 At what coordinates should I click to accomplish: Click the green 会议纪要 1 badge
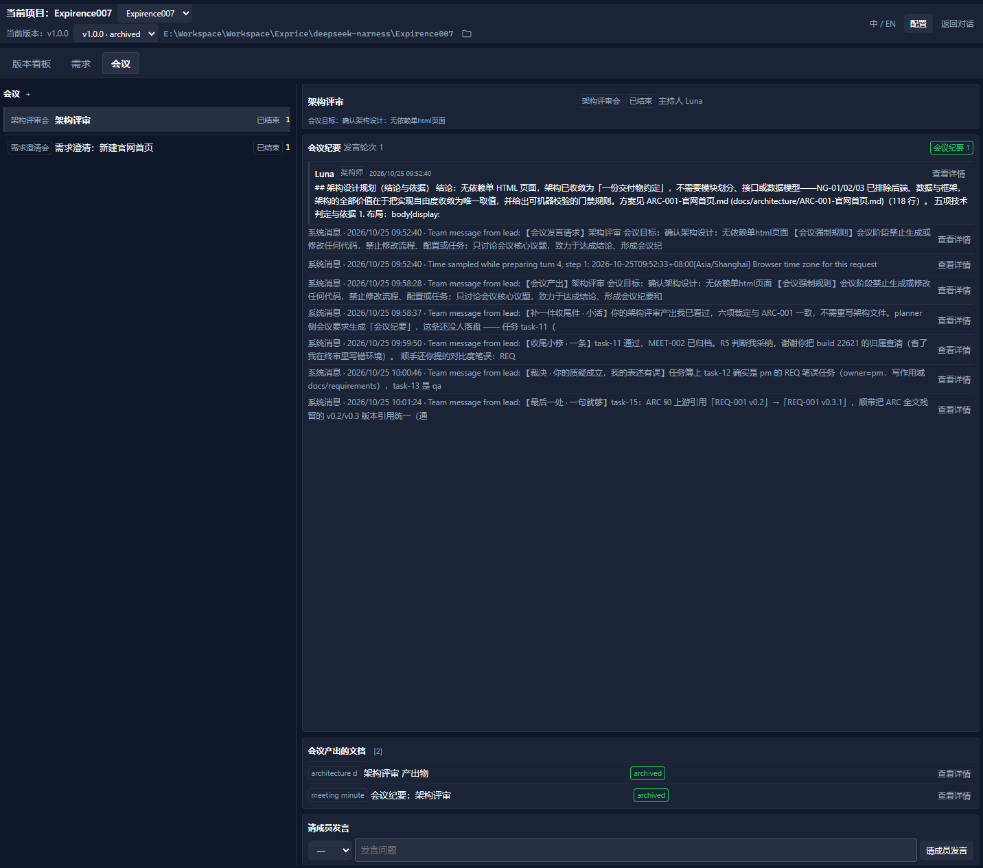click(x=951, y=148)
